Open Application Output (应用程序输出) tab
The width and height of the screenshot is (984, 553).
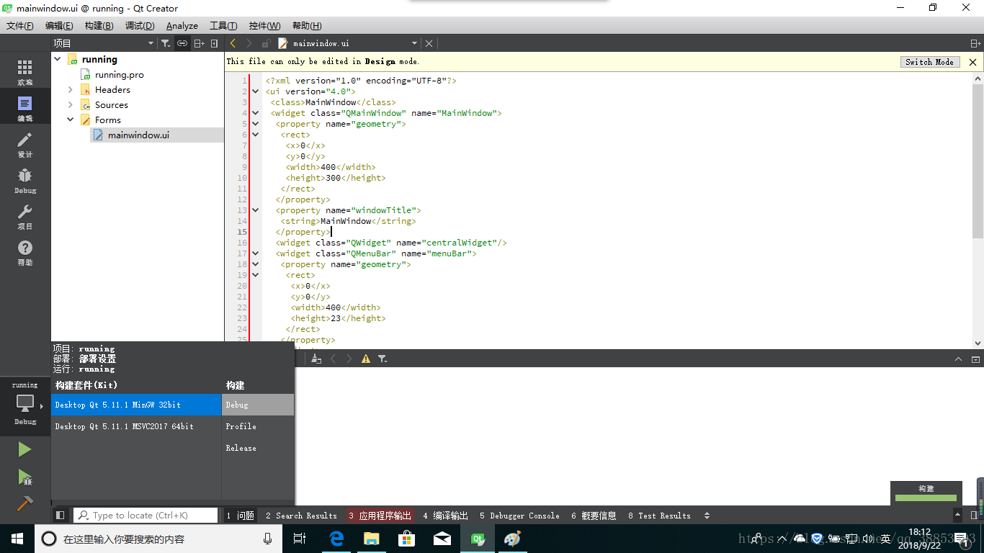380,516
